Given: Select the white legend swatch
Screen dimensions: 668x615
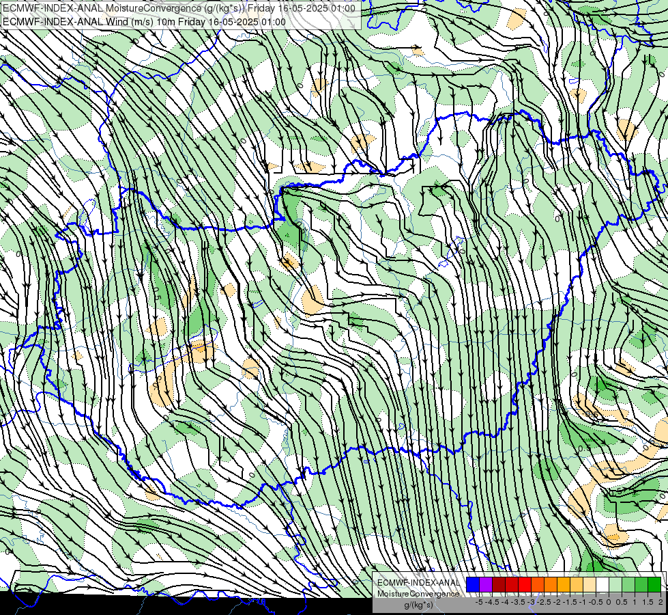Looking at the screenshot, I should [x=602, y=585].
